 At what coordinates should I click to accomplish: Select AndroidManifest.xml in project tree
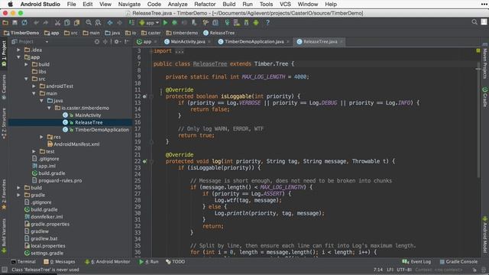(76, 144)
